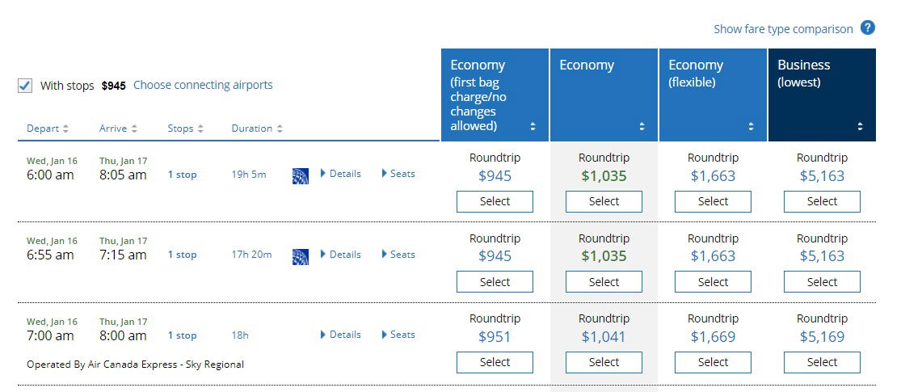Expand Details for the 7:00 am flight
Image resolution: width=901 pixels, height=392 pixels.
click(341, 335)
